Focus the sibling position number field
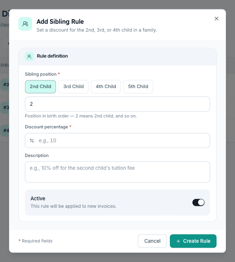This screenshot has width=235, height=262. click(x=117, y=104)
